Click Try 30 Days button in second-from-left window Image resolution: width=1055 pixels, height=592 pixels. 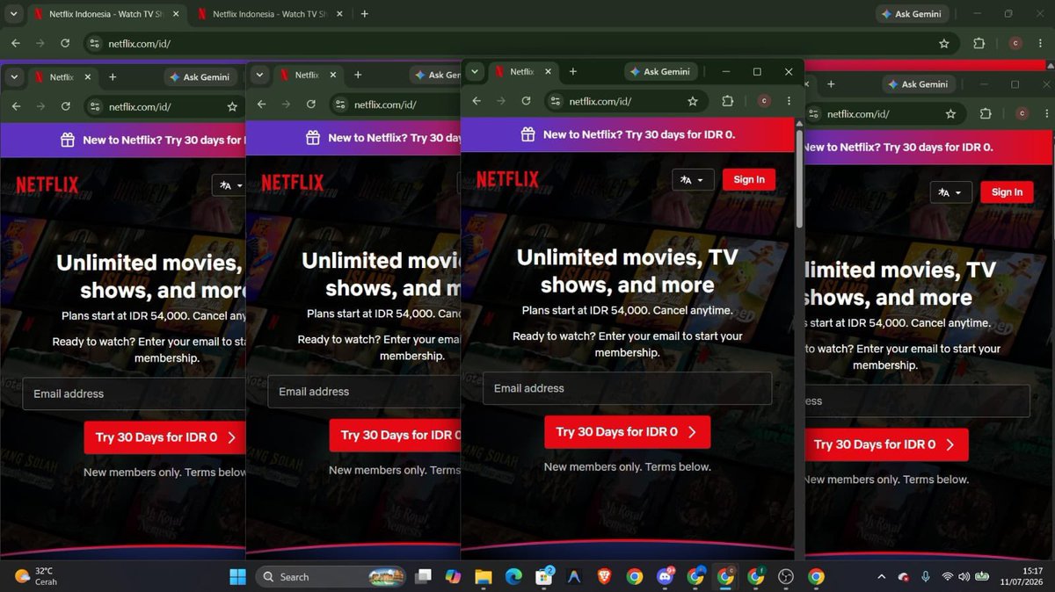tap(395, 436)
